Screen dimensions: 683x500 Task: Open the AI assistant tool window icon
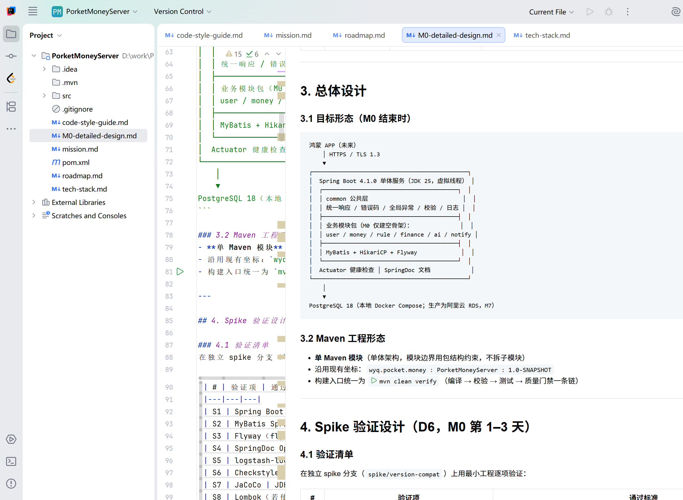pyautogui.click(x=11, y=78)
